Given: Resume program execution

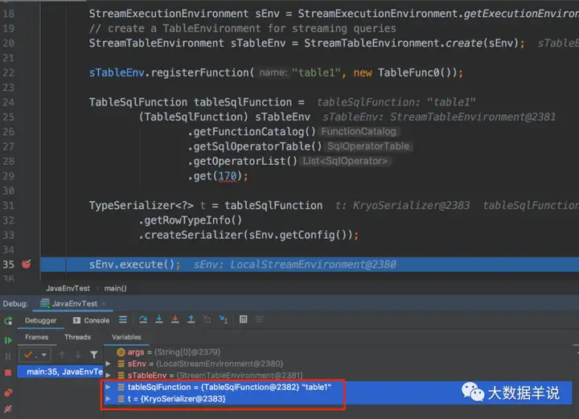Looking at the screenshot, I should click(8, 340).
